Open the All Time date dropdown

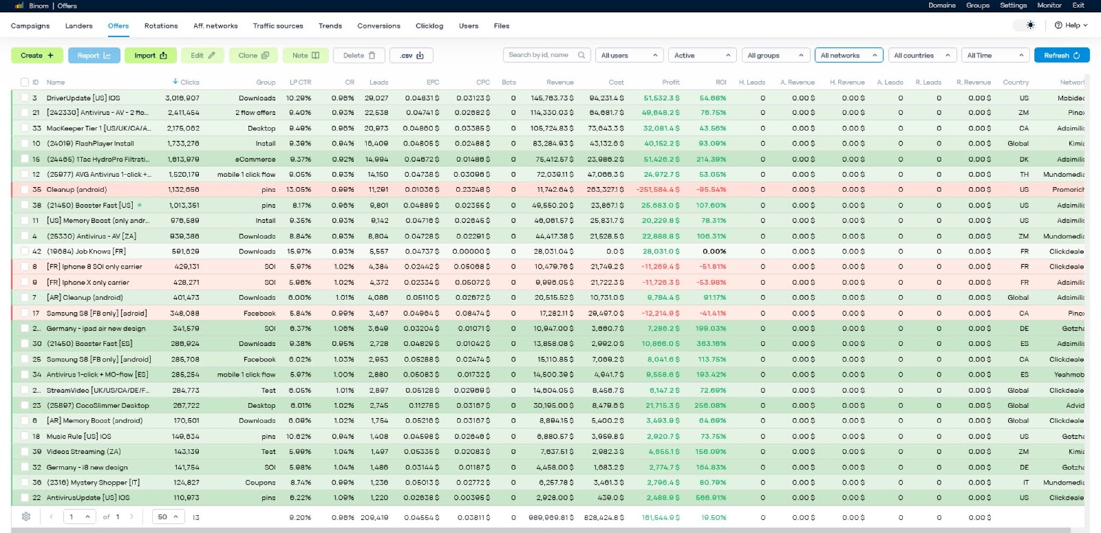pyautogui.click(x=995, y=56)
